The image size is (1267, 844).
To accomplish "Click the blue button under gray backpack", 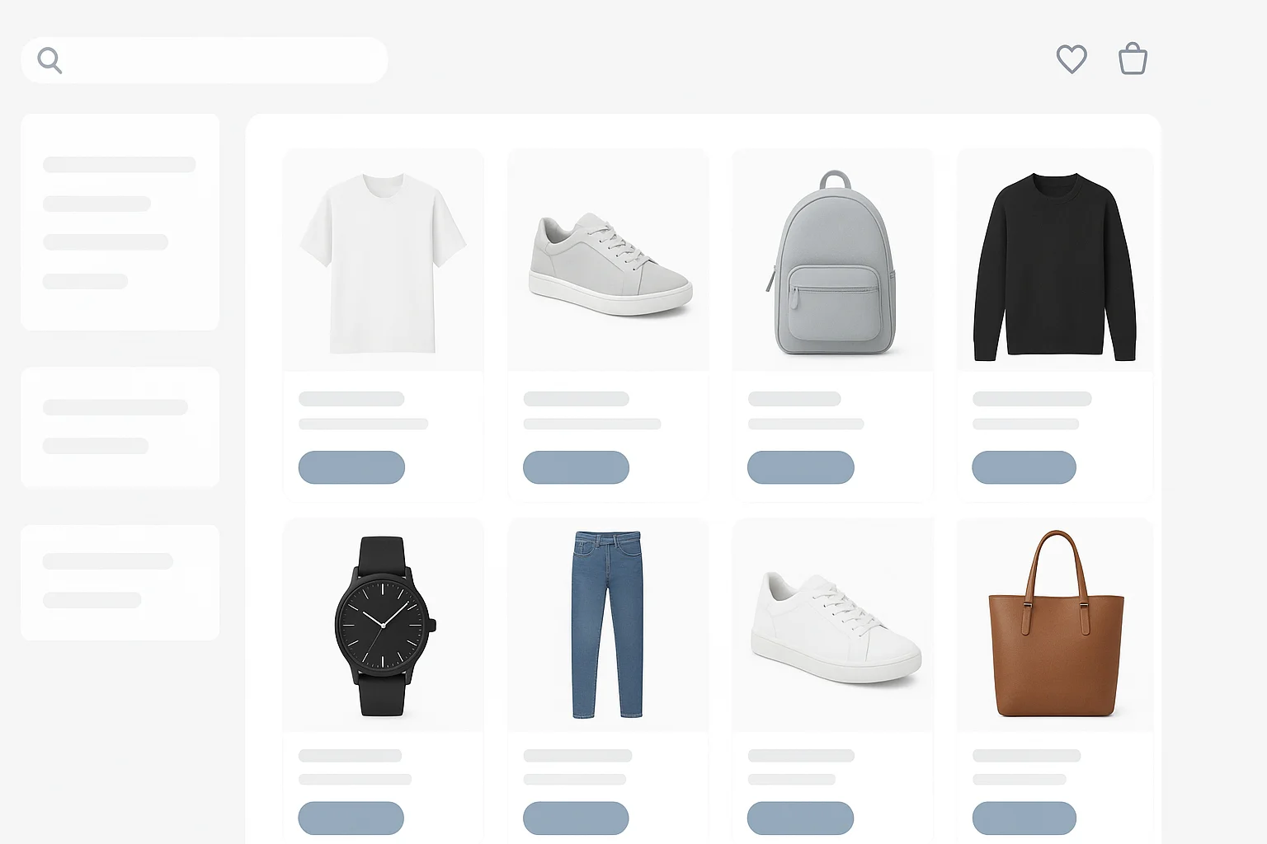I will [801, 467].
